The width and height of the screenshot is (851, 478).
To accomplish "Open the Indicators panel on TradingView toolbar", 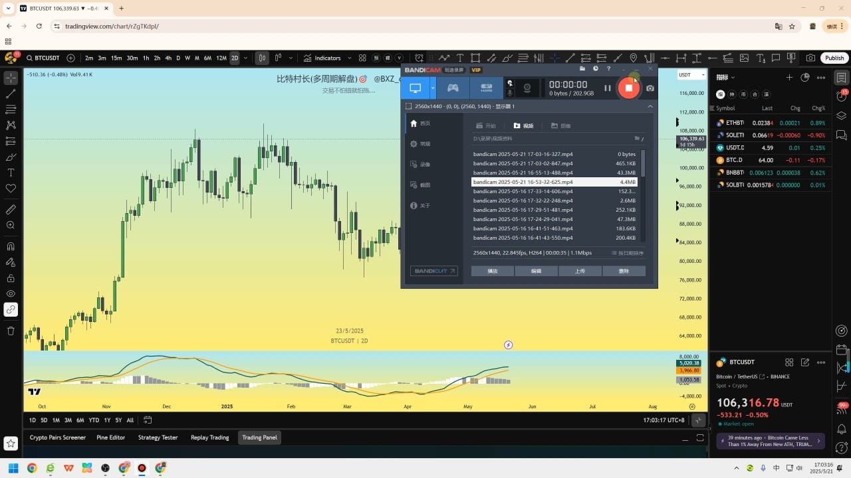I will pyautogui.click(x=325, y=58).
